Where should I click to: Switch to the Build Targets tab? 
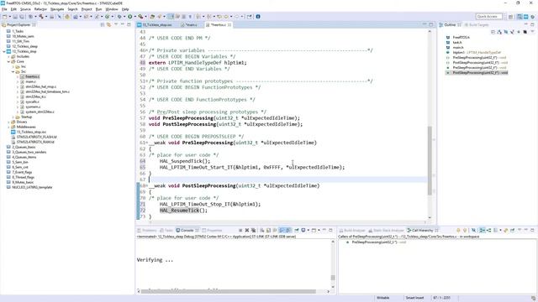tap(477, 25)
